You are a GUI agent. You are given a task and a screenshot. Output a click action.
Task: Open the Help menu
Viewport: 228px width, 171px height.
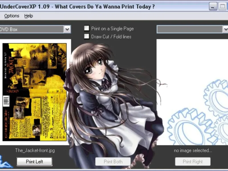29,16
